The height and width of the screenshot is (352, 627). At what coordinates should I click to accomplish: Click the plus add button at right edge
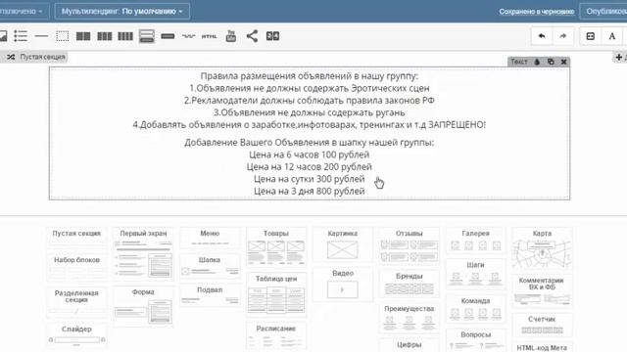[x=618, y=57]
